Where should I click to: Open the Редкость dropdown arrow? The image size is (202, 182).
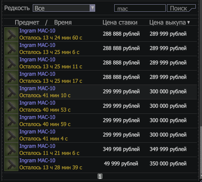point(92,8)
